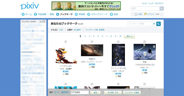Image resolution: width=184 pixels, height=96 pixels.
Task: Open the 無題 spaceship artwork thumbnail
Action: pos(92,50)
